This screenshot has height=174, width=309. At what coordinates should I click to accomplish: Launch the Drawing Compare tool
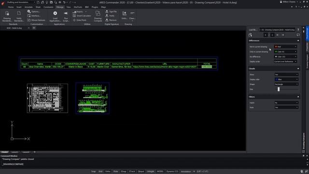tap(98, 16)
